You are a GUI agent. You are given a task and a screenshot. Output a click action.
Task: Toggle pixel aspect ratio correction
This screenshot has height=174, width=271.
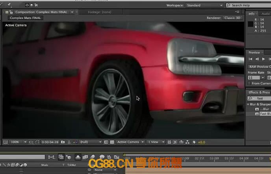tap(169, 142)
